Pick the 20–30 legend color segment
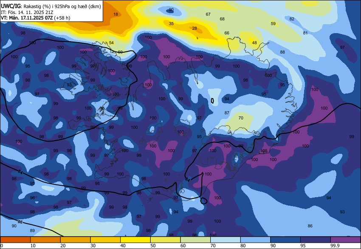 75,240
